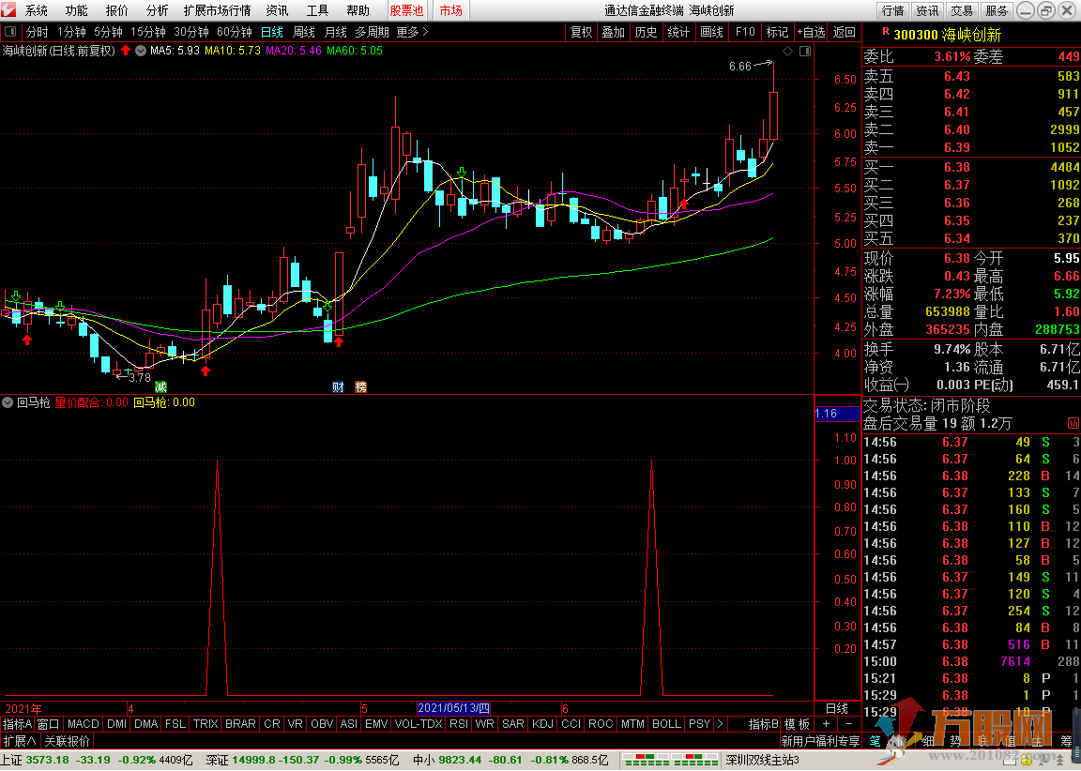
Task: Switch to 分时 chart period
Action: [x=38, y=32]
